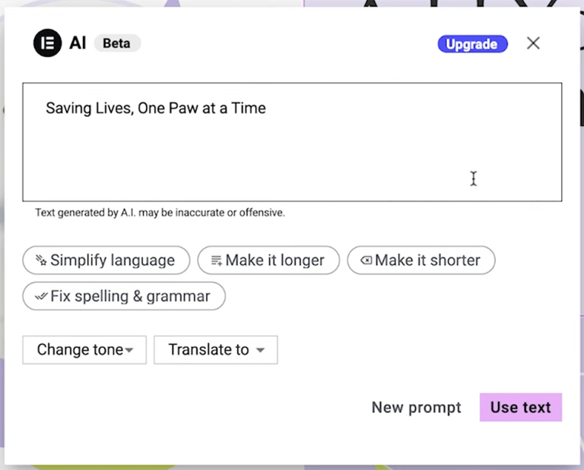
Task: Click the blue Upgrade button
Action: coord(472,44)
